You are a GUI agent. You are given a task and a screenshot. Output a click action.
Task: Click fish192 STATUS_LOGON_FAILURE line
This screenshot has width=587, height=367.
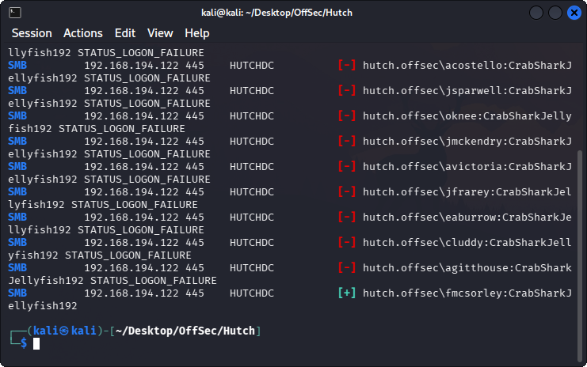(97, 129)
